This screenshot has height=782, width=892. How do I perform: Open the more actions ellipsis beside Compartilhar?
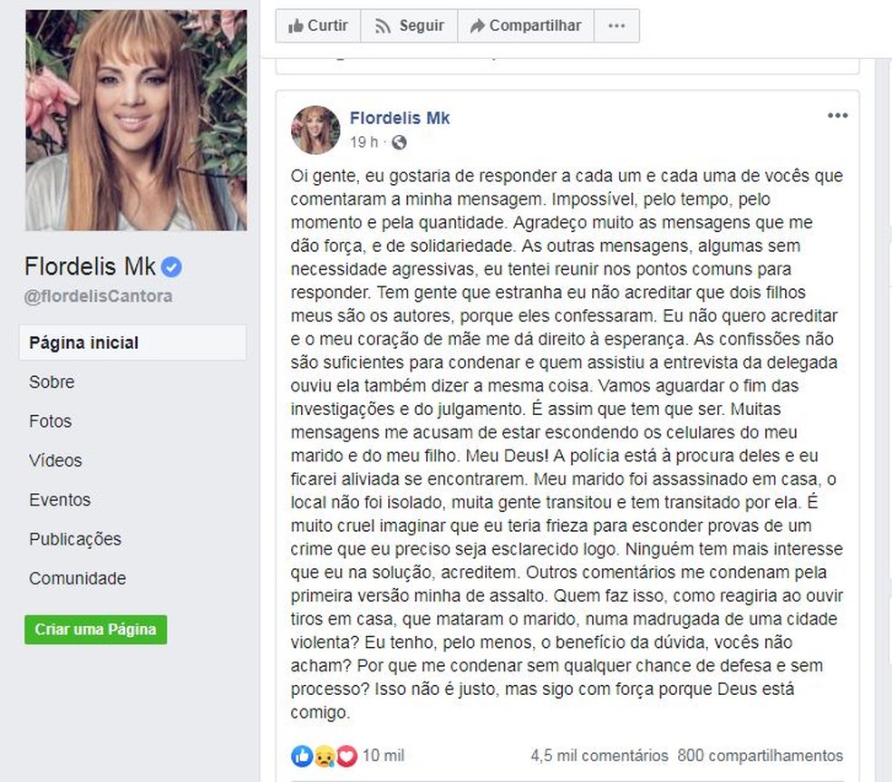[616, 25]
